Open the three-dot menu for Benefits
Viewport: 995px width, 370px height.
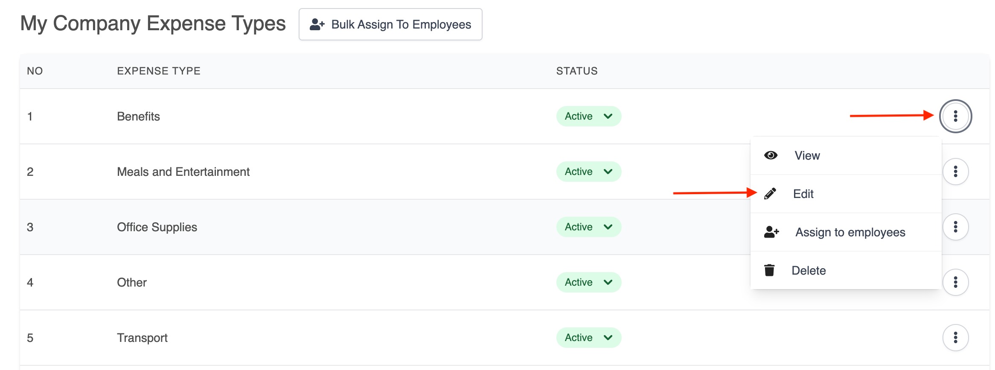955,116
